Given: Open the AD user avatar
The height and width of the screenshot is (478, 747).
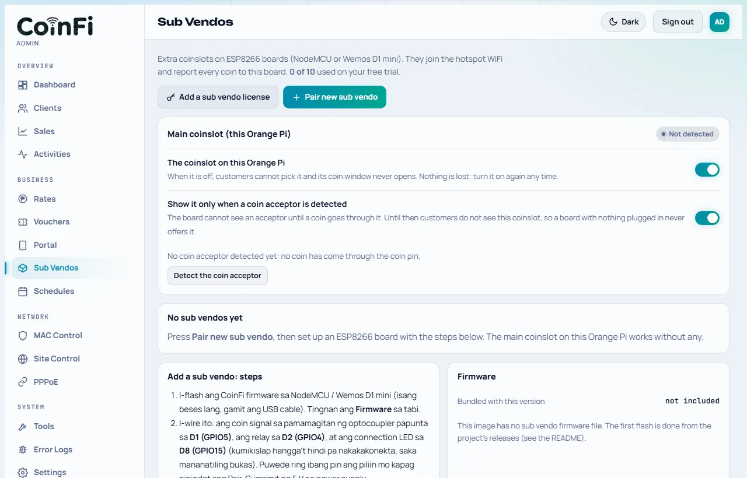Looking at the screenshot, I should tap(720, 22).
